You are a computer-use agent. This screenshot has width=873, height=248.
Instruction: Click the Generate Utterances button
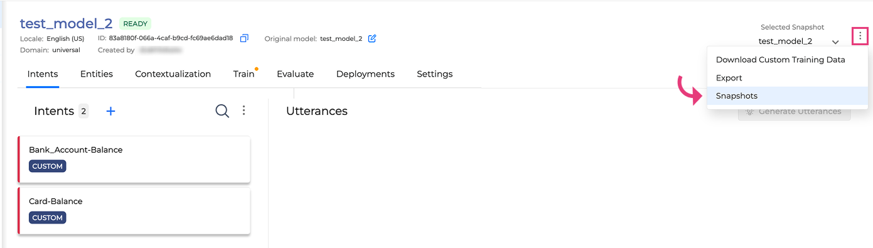(x=794, y=112)
